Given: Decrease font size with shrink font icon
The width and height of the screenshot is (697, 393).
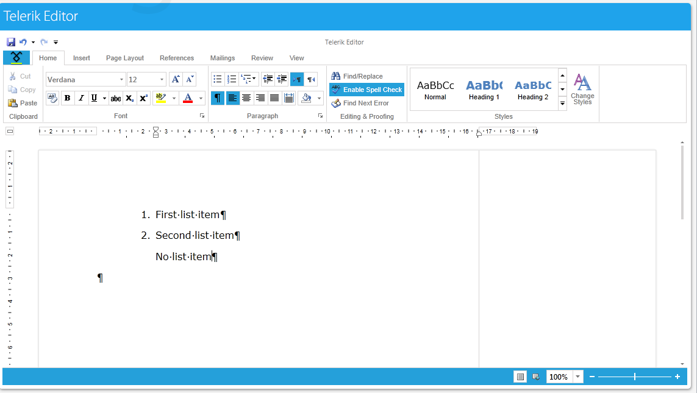Looking at the screenshot, I should tap(190, 79).
